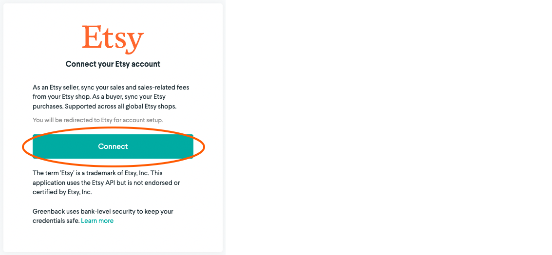Click the teal Connect button
Screen dimensions: 552x255
113,146
